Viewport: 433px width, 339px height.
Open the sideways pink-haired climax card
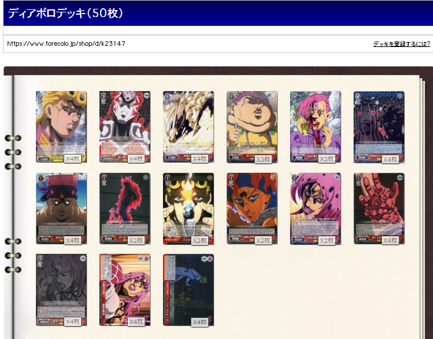coord(125,290)
